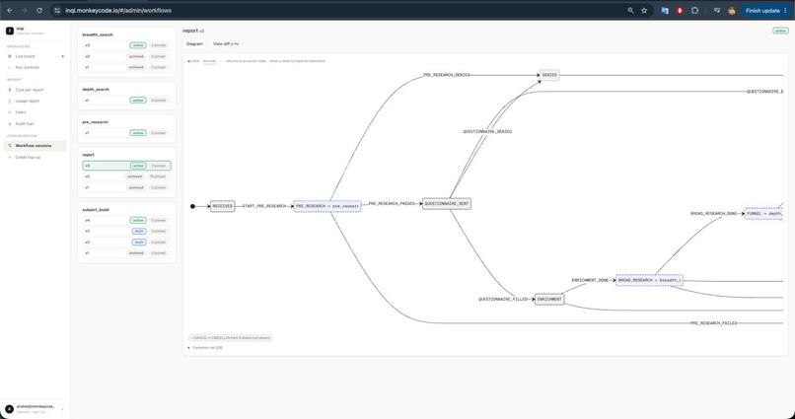
Task: Open Cost per report page
Action: (x=35, y=90)
